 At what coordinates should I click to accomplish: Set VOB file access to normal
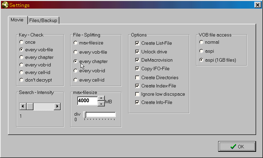(201, 42)
